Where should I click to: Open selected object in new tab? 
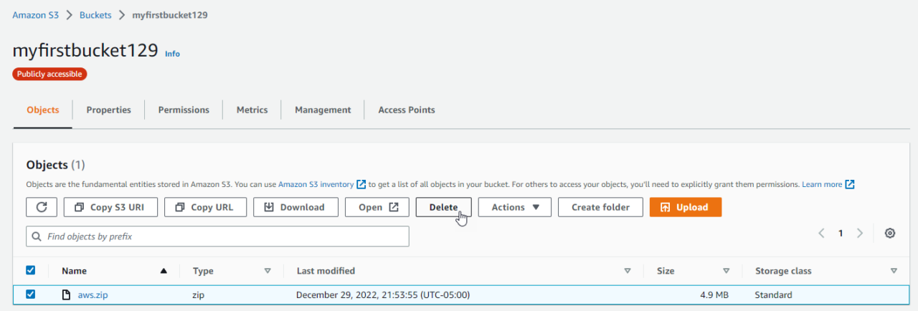click(377, 207)
